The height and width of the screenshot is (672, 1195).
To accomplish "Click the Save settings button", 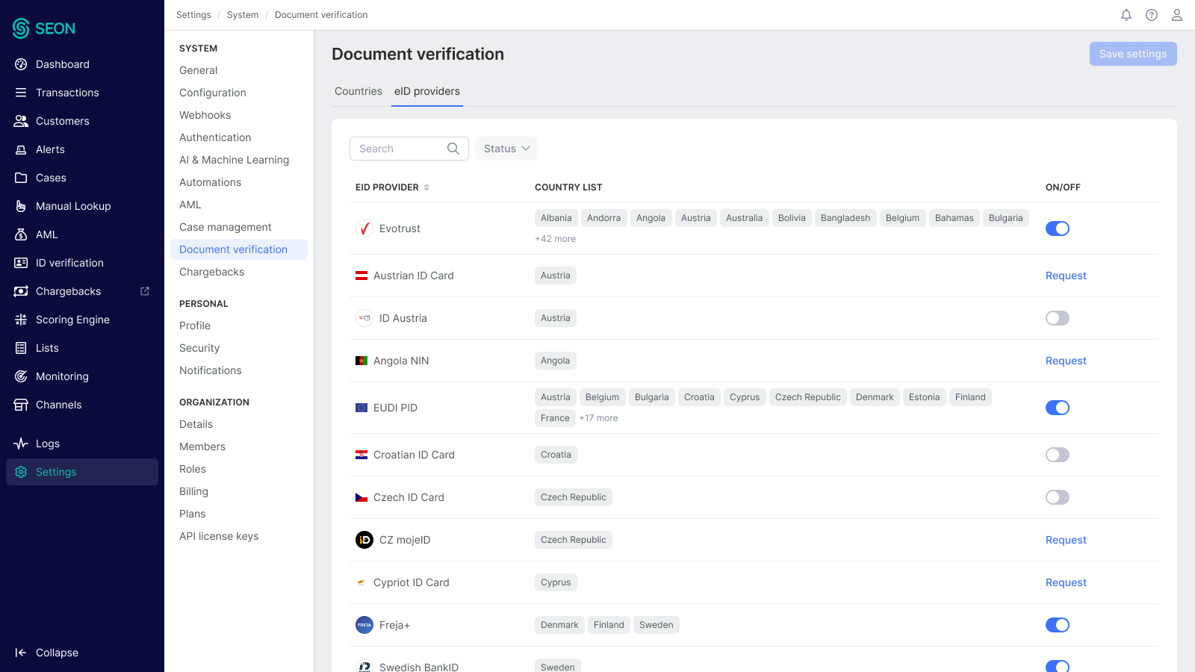I will tap(1133, 54).
